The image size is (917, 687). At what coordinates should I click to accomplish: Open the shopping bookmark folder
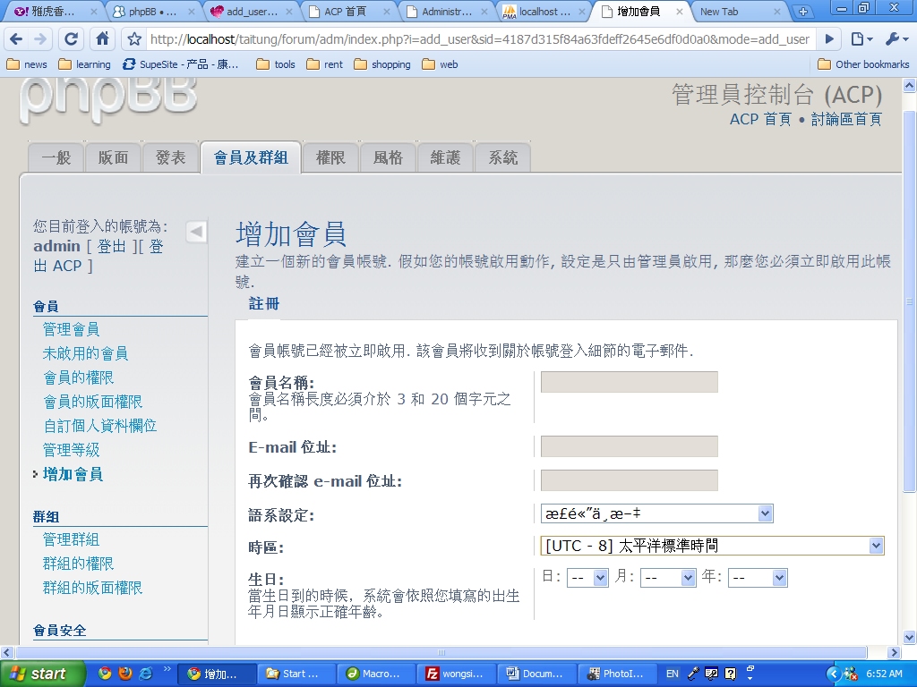pyautogui.click(x=382, y=64)
